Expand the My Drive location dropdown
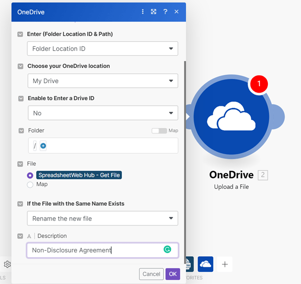The image size is (301, 284). pyautogui.click(x=102, y=81)
